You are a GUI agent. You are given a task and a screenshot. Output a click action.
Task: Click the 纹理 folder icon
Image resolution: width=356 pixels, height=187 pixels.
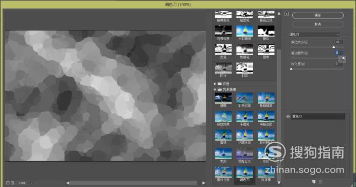[220, 83]
